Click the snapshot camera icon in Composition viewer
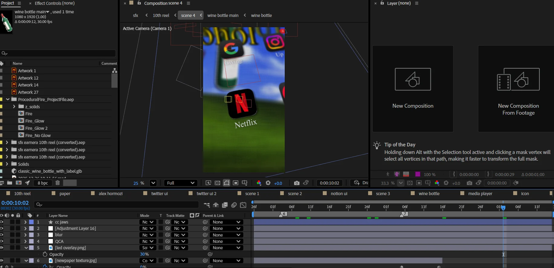 [296, 183]
